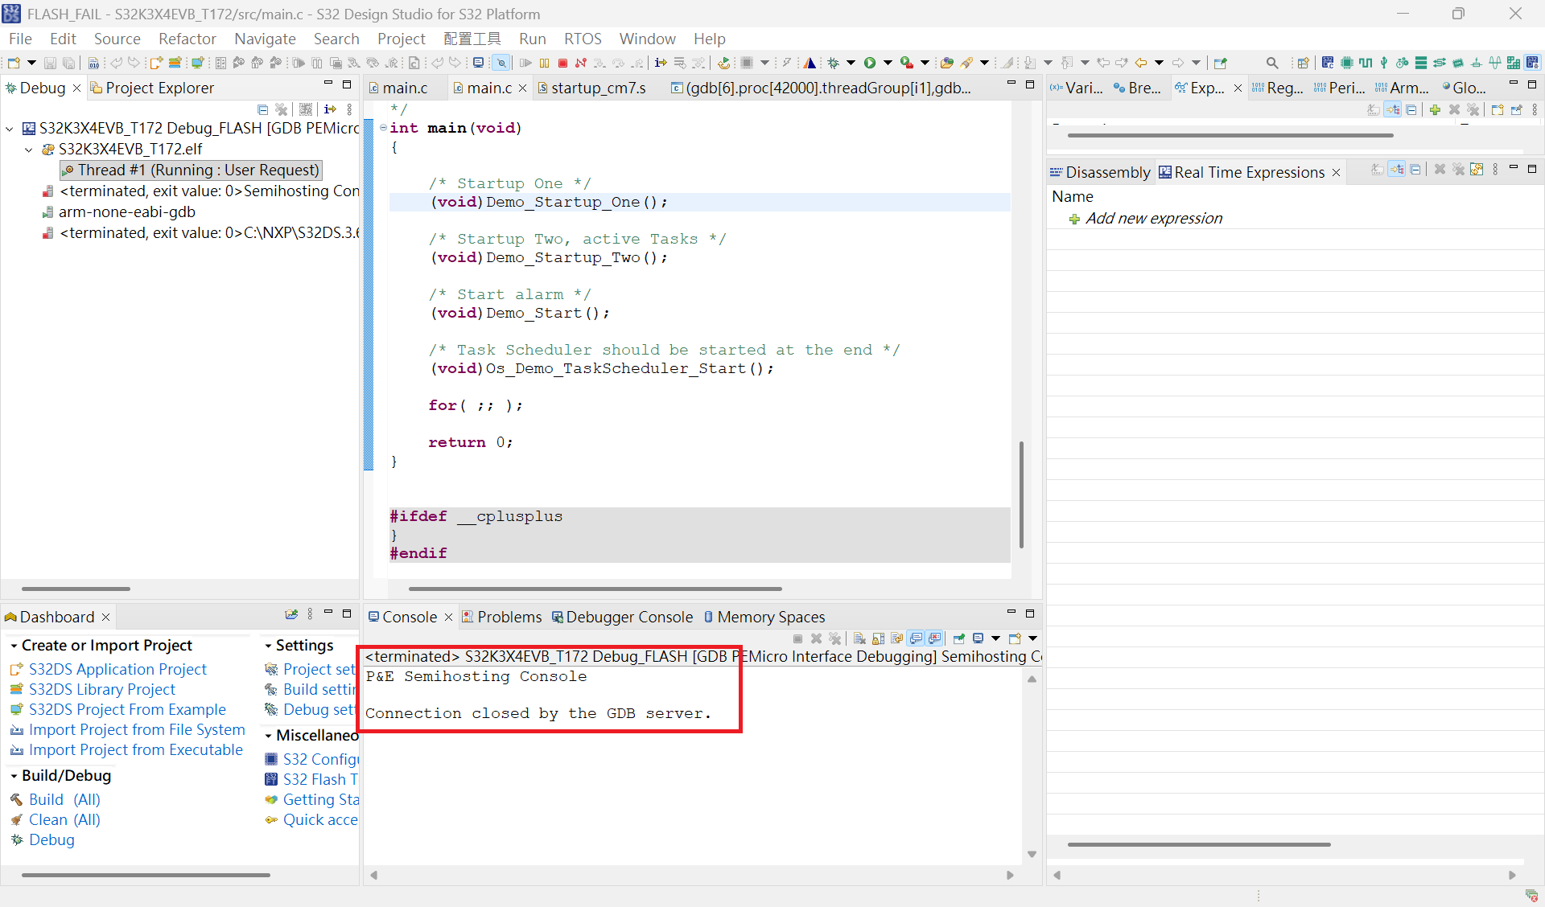1545x907 pixels.
Task: Switch to the Problems tab
Action: pos(502,617)
